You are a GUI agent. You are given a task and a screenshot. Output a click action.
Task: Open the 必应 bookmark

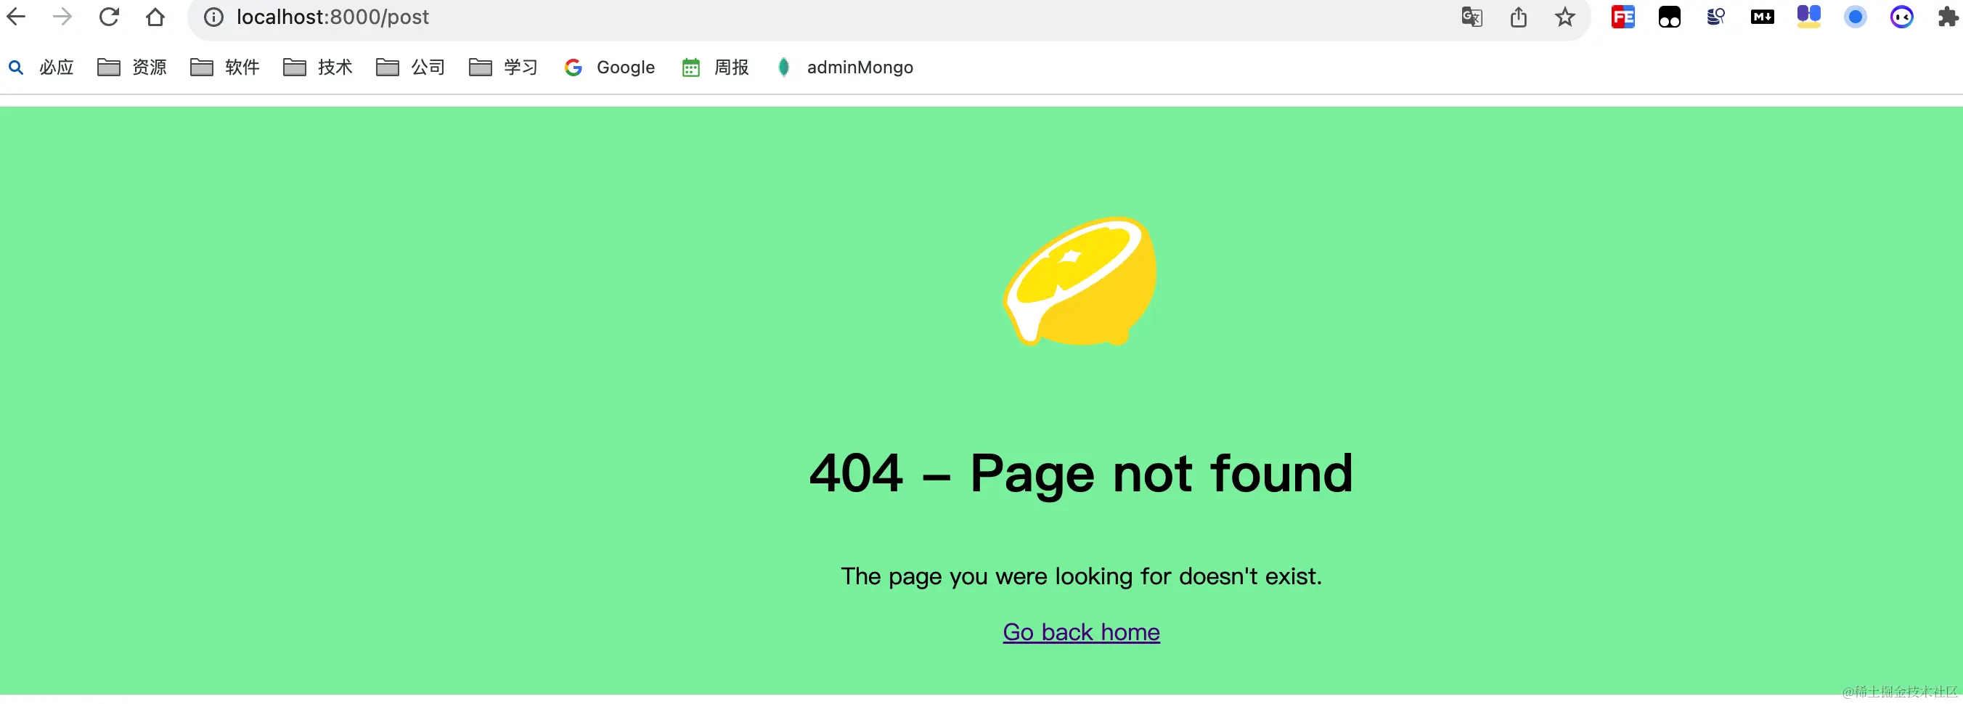point(41,67)
